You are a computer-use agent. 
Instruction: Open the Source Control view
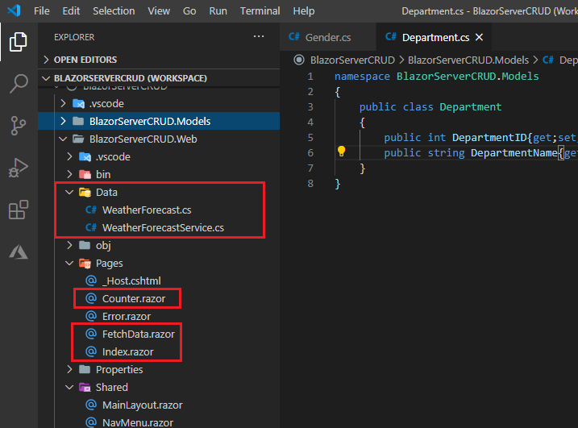point(18,126)
